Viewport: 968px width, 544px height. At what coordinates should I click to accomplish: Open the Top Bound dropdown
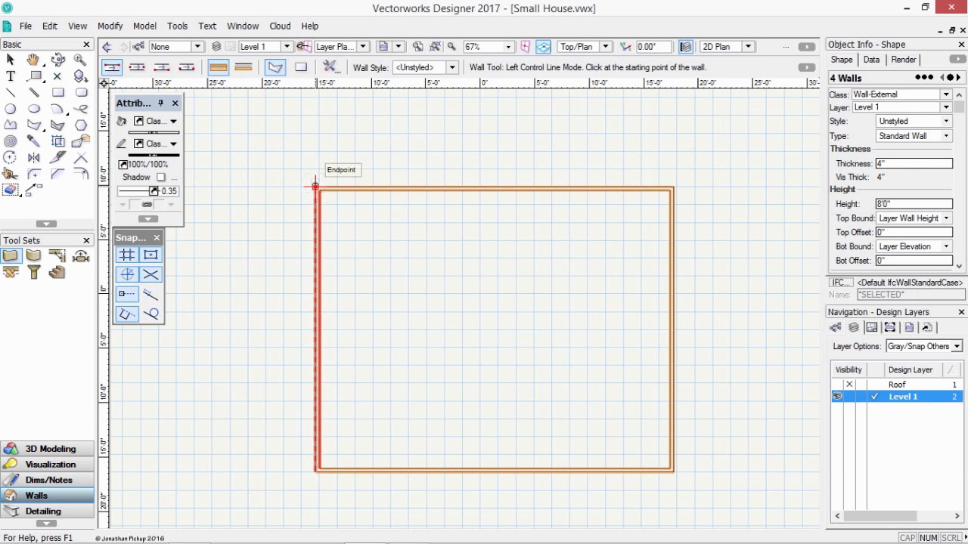pos(914,218)
